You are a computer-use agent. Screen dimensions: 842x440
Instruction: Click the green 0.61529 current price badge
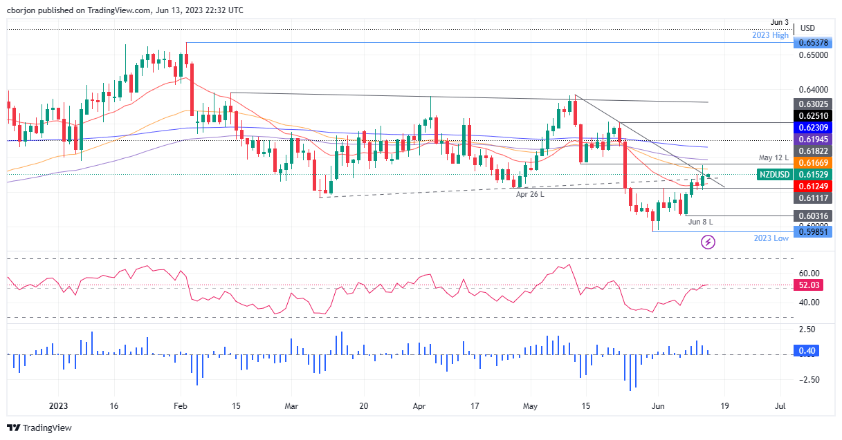pos(814,174)
